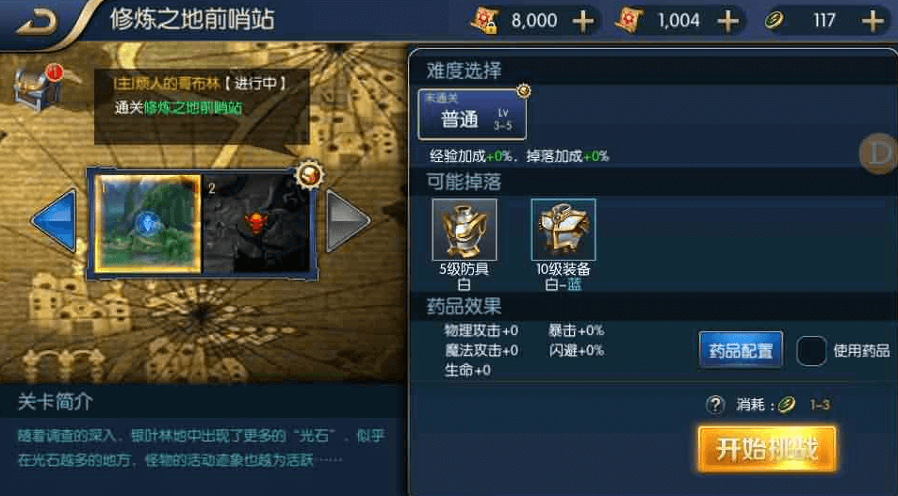Click the 修炼之地前哨站 green quest link
898x496 pixels.
click(x=193, y=107)
